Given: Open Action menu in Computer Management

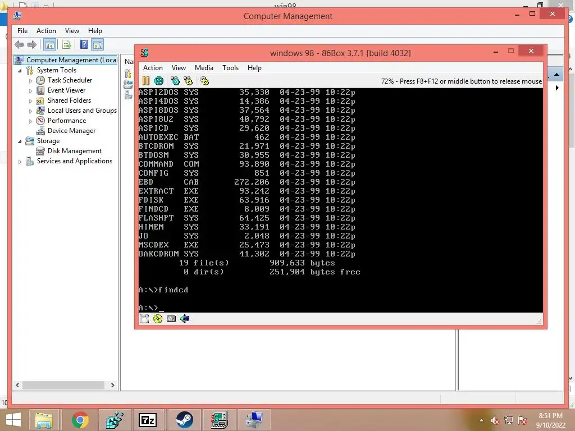Looking at the screenshot, I should point(46,31).
